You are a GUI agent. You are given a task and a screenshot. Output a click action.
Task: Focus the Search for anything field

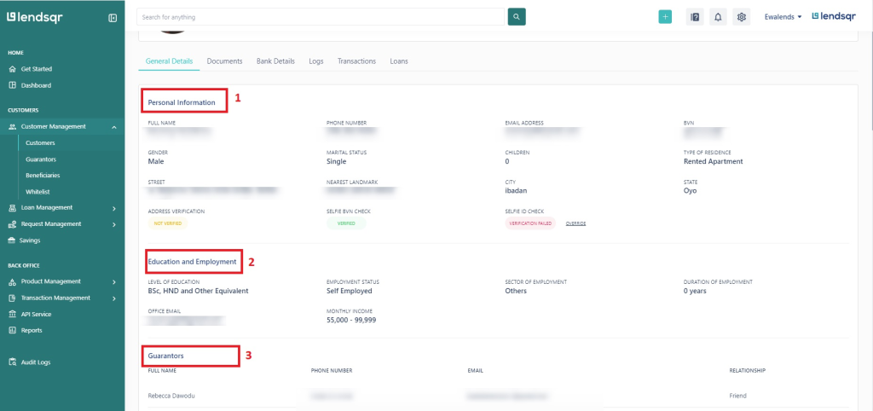(x=321, y=17)
